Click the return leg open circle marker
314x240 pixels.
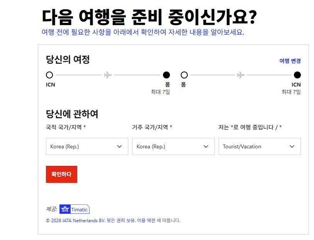(184, 75)
